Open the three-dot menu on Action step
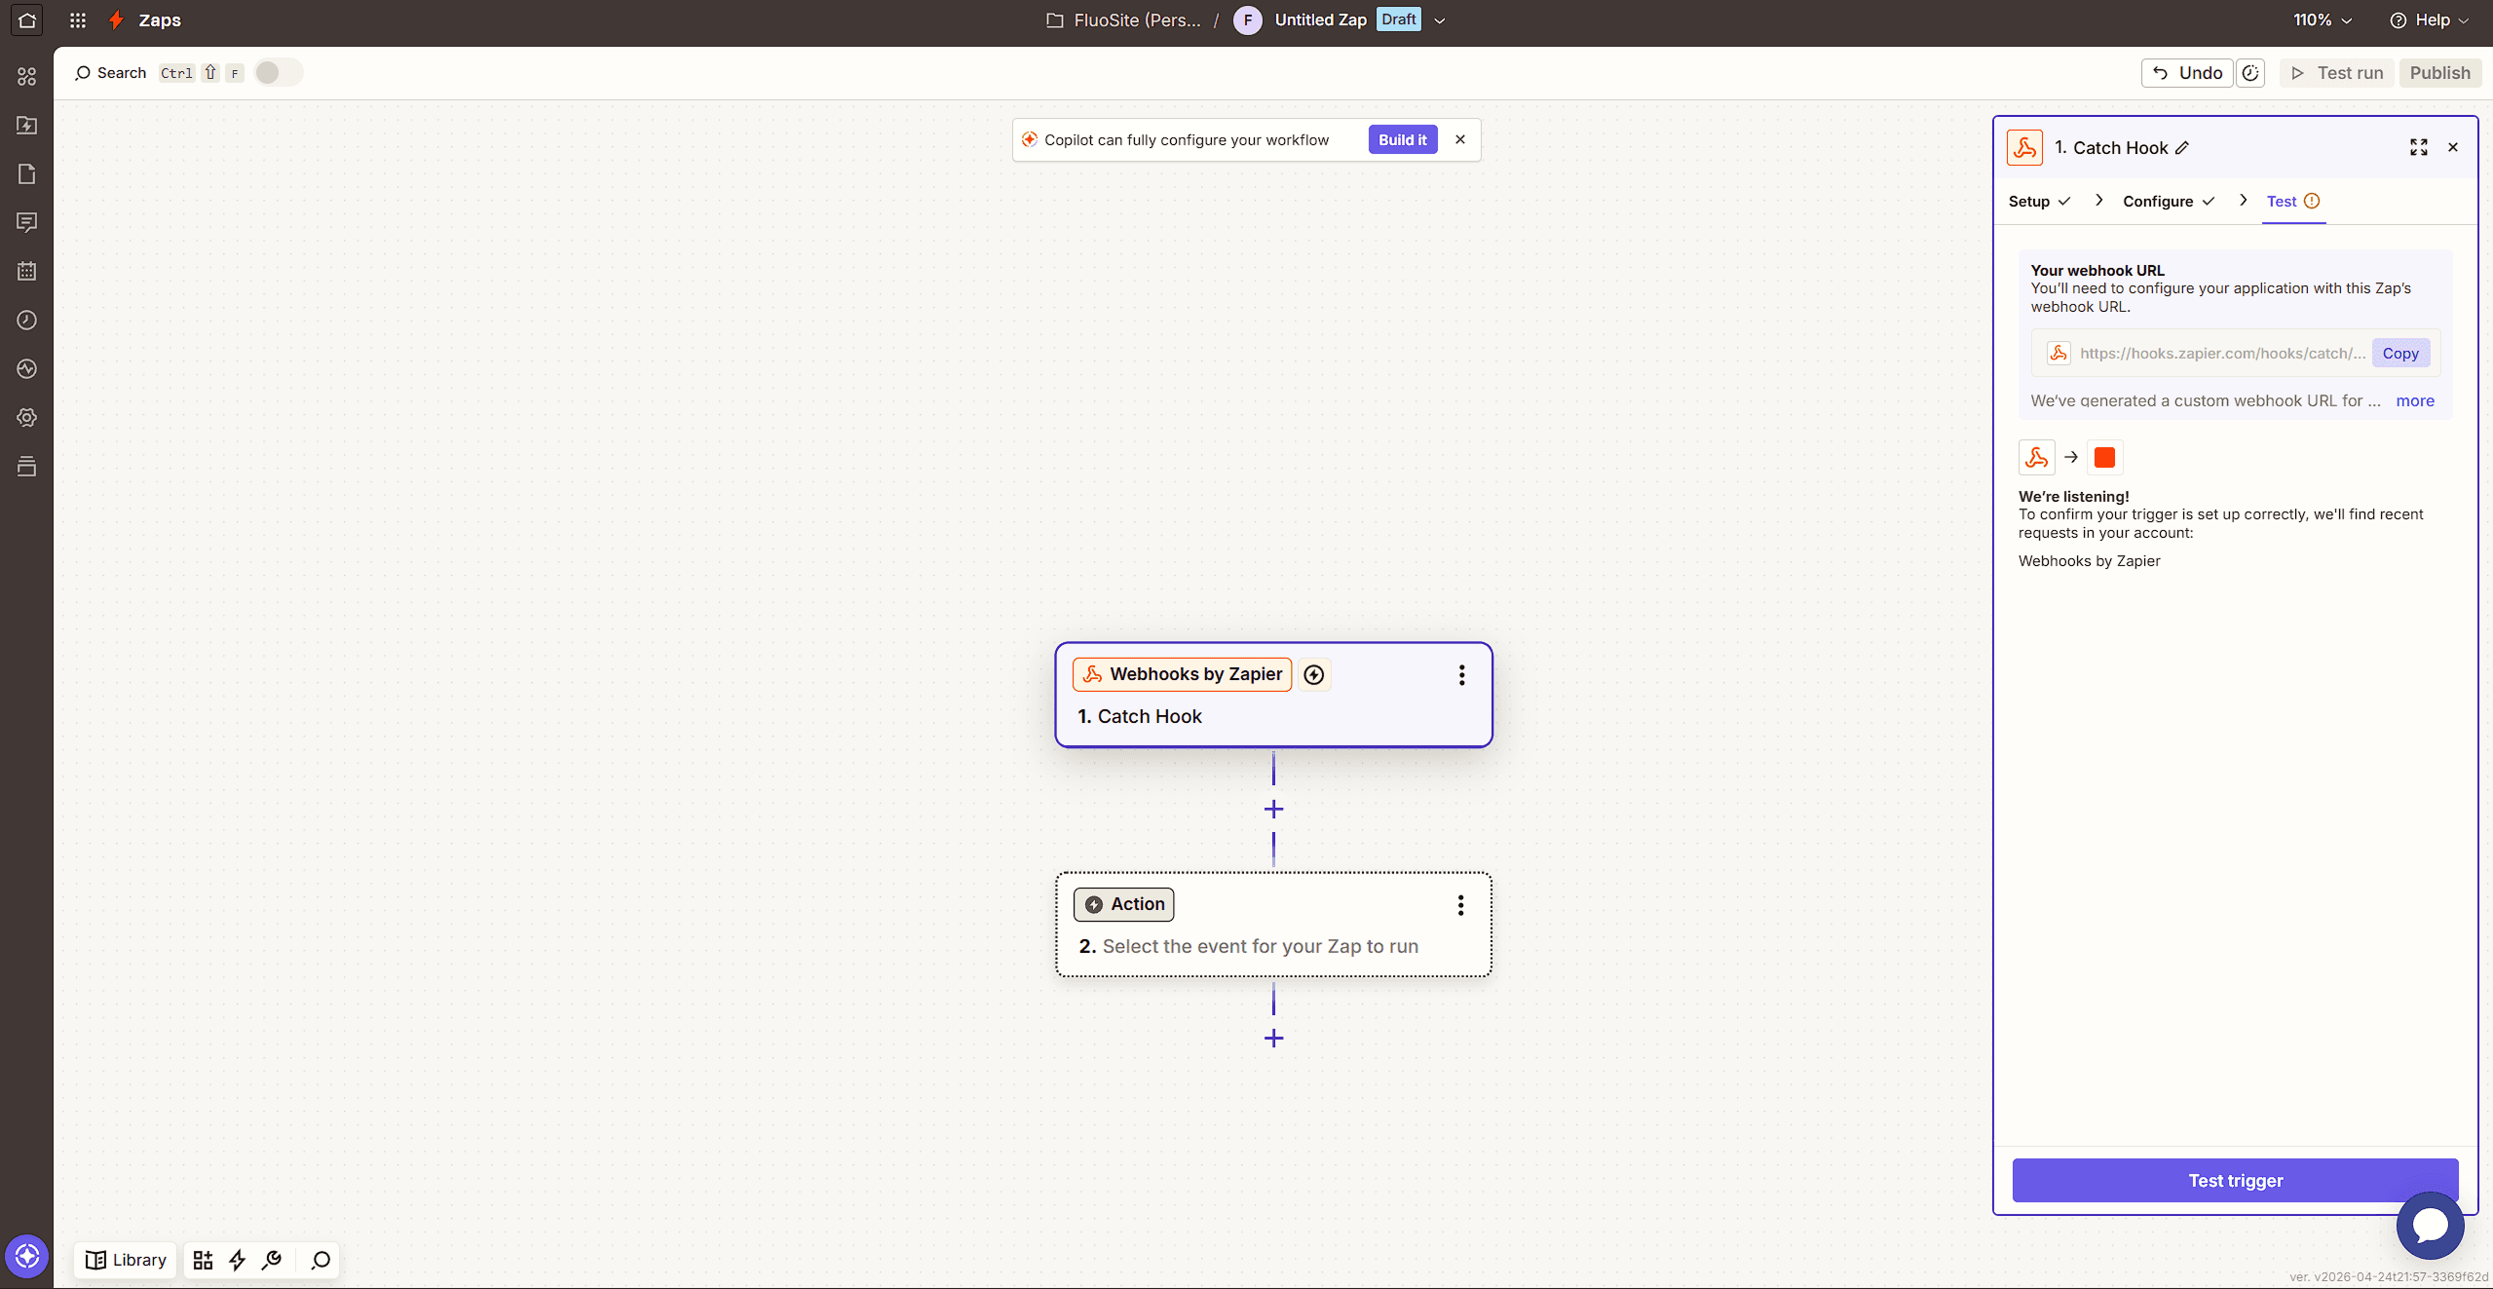The height and width of the screenshot is (1289, 2493). tap(1460, 905)
